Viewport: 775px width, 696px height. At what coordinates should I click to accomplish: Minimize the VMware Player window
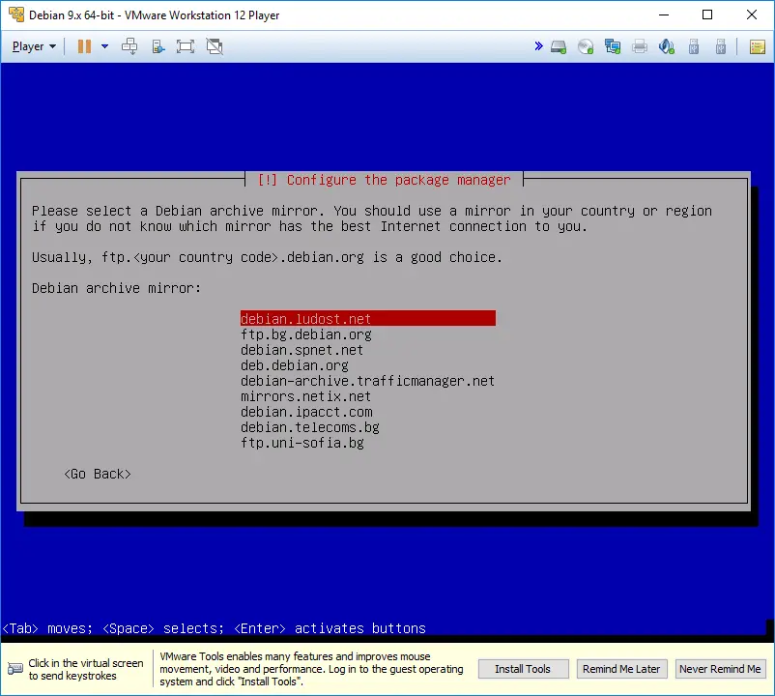[664, 14]
